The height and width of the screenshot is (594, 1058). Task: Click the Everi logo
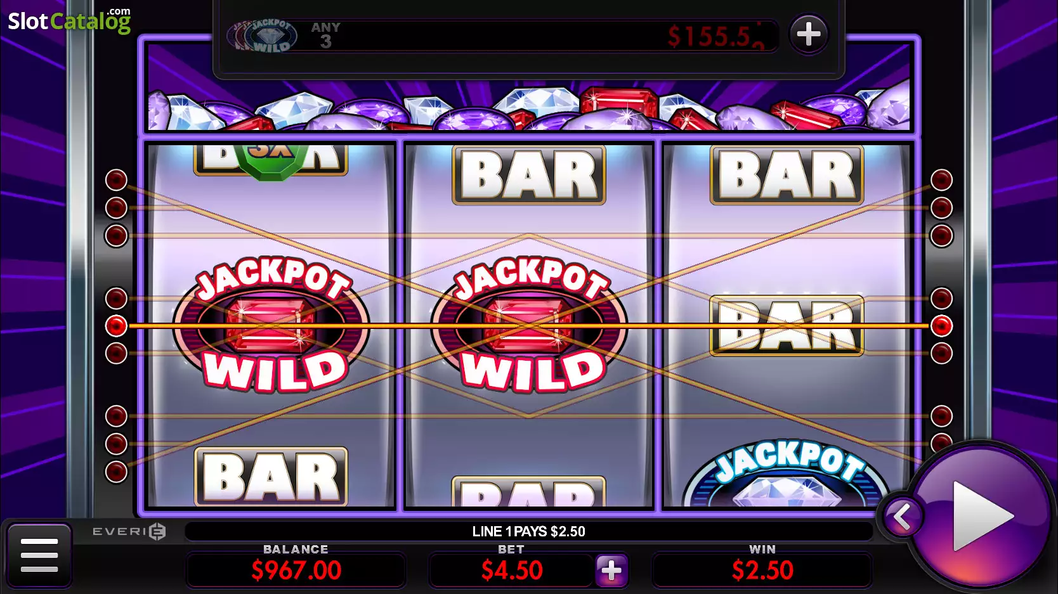(x=129, y=531)
